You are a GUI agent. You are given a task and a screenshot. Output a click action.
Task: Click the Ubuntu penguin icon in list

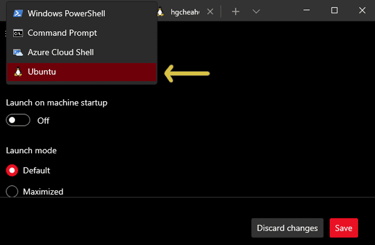18,72
